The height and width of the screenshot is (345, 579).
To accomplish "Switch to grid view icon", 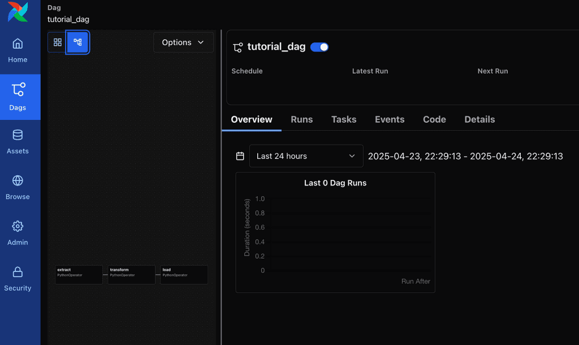I will pos(58,42).
